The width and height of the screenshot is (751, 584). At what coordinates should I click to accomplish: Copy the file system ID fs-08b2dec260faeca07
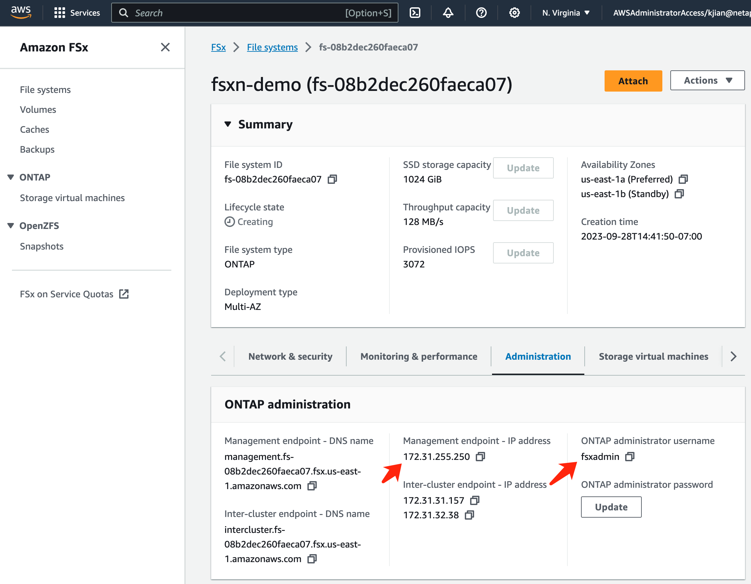332,179
